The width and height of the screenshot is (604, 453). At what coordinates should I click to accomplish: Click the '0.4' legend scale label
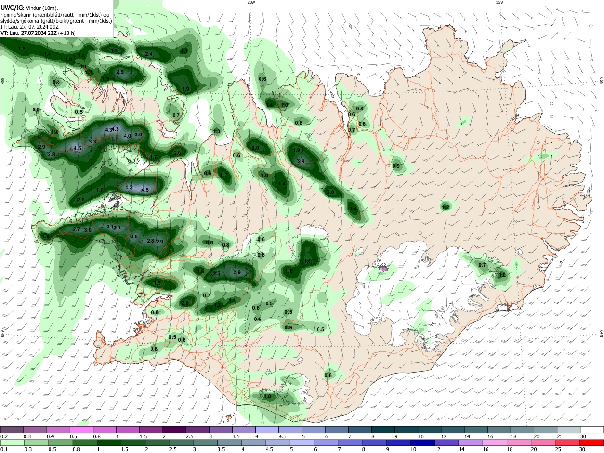50,436
